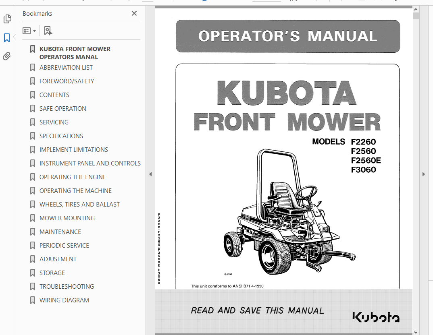The image size is (433, 335).
Task: Click bookmark icon beside SPECIFICATIONS
Action: click(x=33, y=136)
